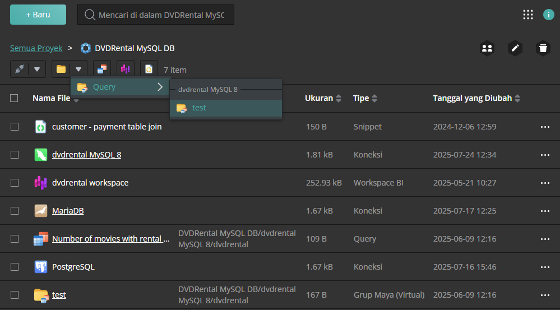Open the more options menu for MariaDB
The image size is (560, 310).
pyautogui.click(x=544, y=211)
